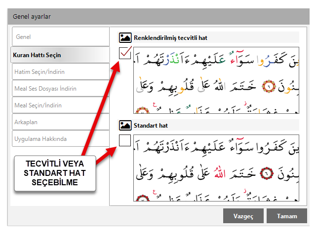Select the standard script preview image
Image resolution: width=317 pixels, height=235 pixels.
pyautogui.click(x=216, y=168)
